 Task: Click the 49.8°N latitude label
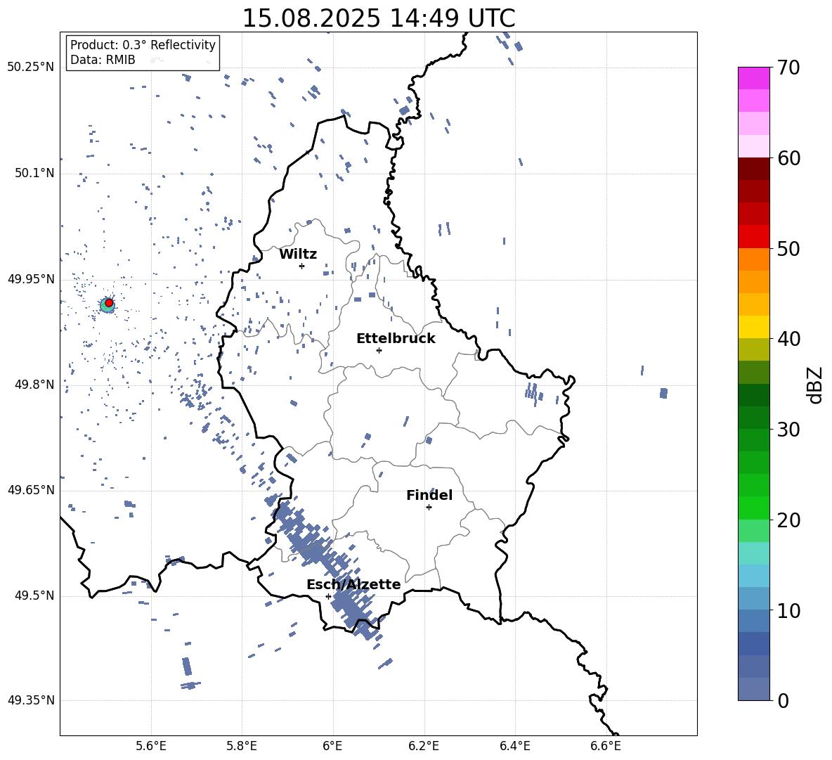pyautogui.click(x=34, y=385)
